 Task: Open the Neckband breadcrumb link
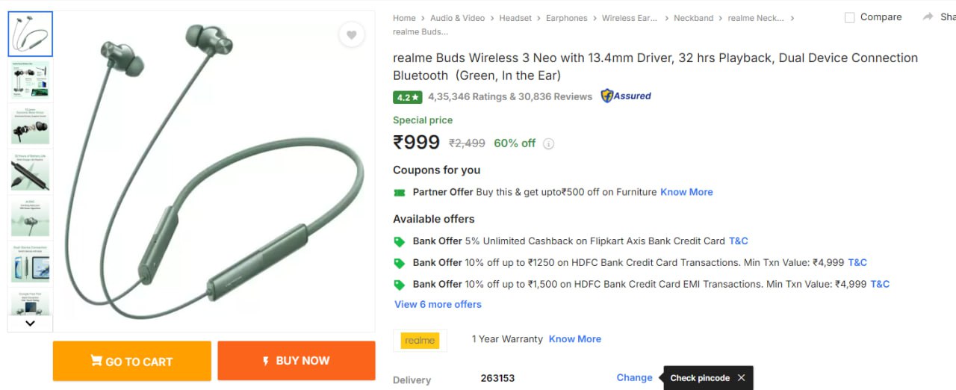(x=693, y=18)
